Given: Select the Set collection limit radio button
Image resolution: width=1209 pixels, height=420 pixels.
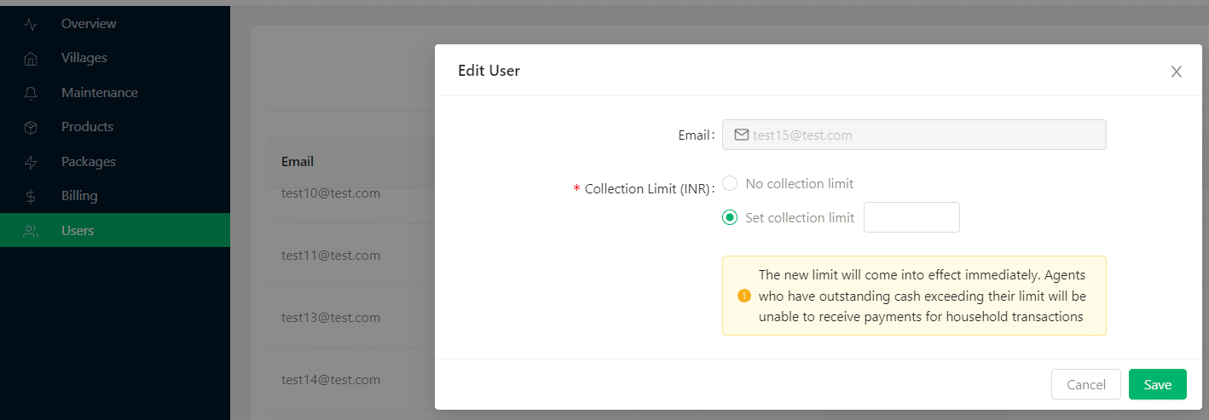Looking at the screenshot, I should [x=730, y=217].
